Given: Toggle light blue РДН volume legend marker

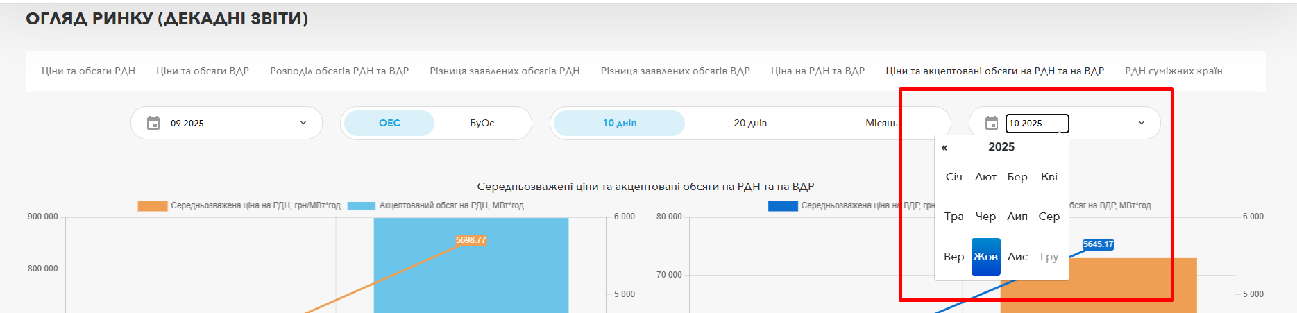Looking at the screenshot, I should (361, 205).
